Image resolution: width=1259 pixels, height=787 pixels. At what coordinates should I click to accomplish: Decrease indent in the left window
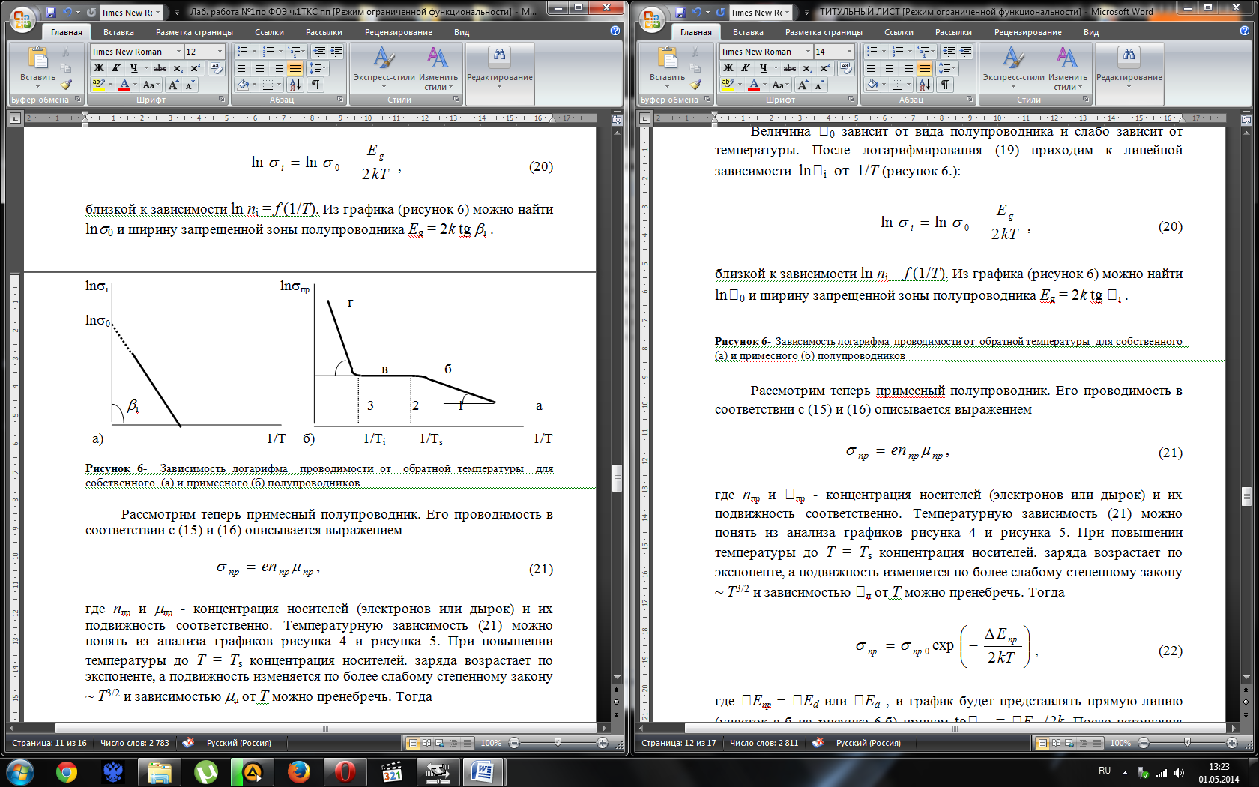pos(319,51)
